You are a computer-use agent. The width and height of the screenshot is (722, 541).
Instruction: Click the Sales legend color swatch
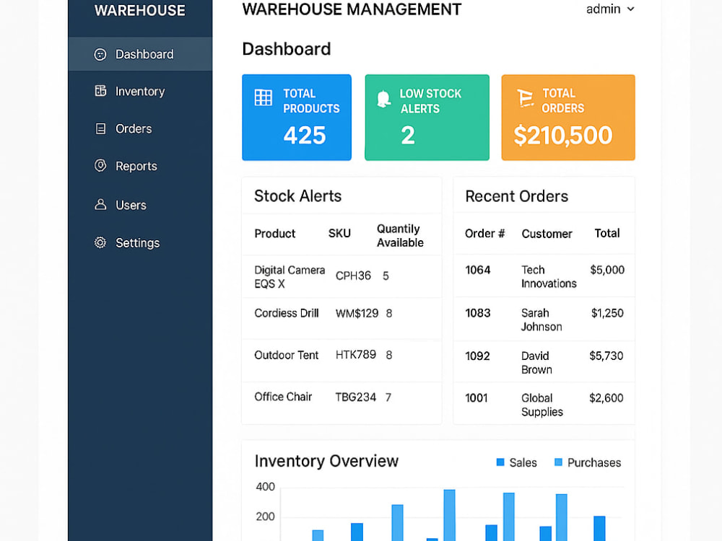[500, 462]
